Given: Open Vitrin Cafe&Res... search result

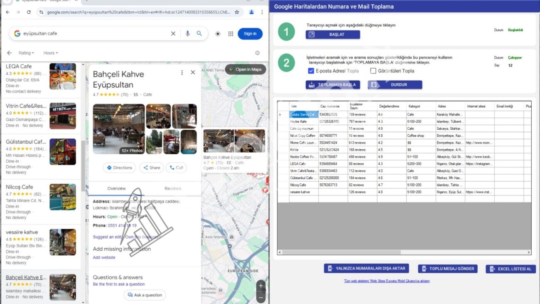Looking at the screenshot, I should [x=41, y=115].
